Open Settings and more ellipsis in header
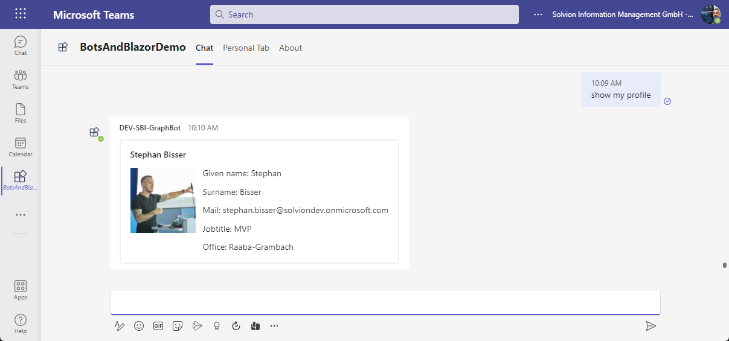 (539, 14)
